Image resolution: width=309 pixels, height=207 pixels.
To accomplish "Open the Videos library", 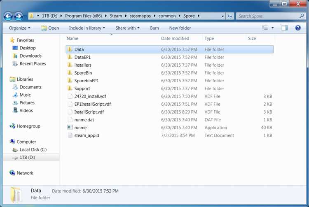I will point(26,110).
